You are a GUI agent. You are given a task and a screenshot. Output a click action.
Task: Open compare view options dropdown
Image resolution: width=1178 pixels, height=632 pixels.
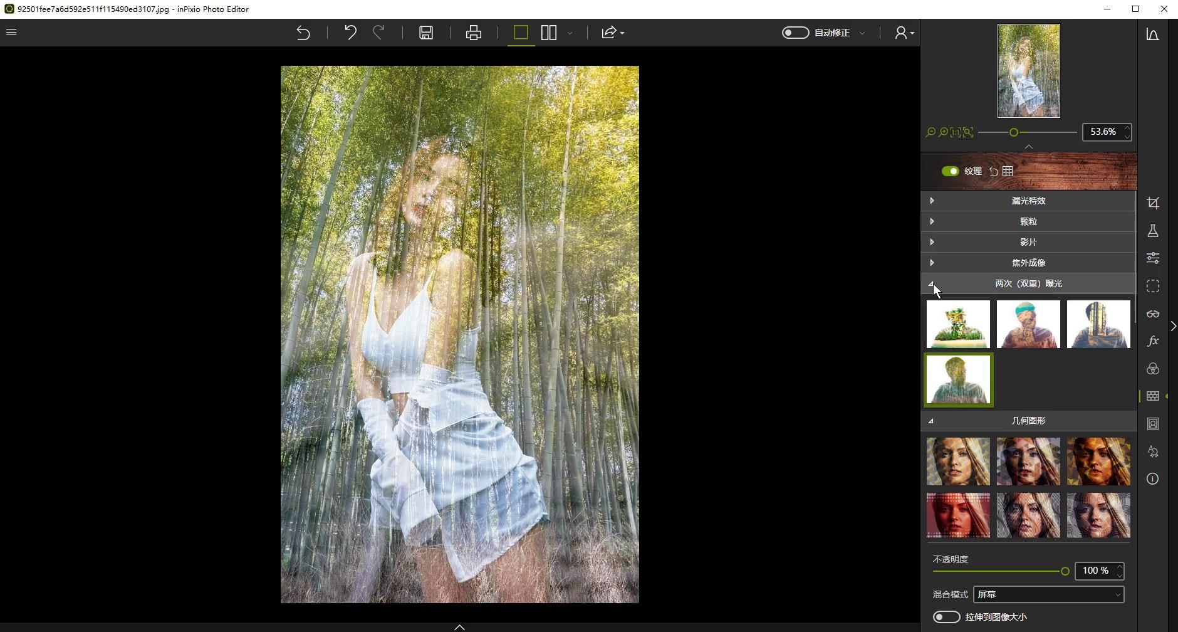[570, 33]
